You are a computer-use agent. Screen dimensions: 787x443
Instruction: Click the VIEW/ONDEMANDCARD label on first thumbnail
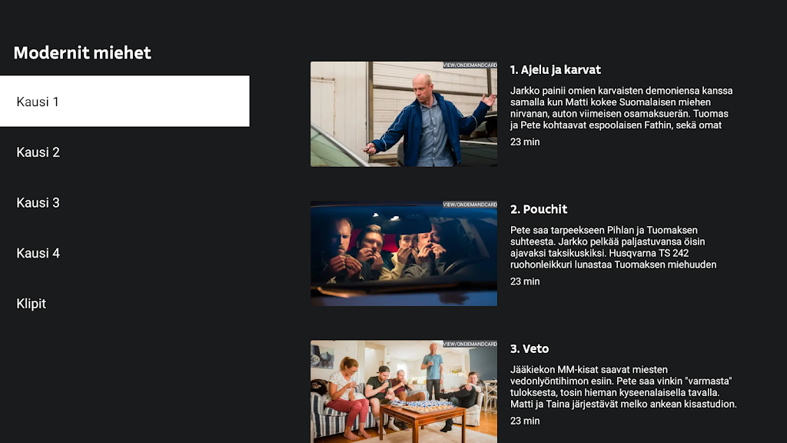470,65
